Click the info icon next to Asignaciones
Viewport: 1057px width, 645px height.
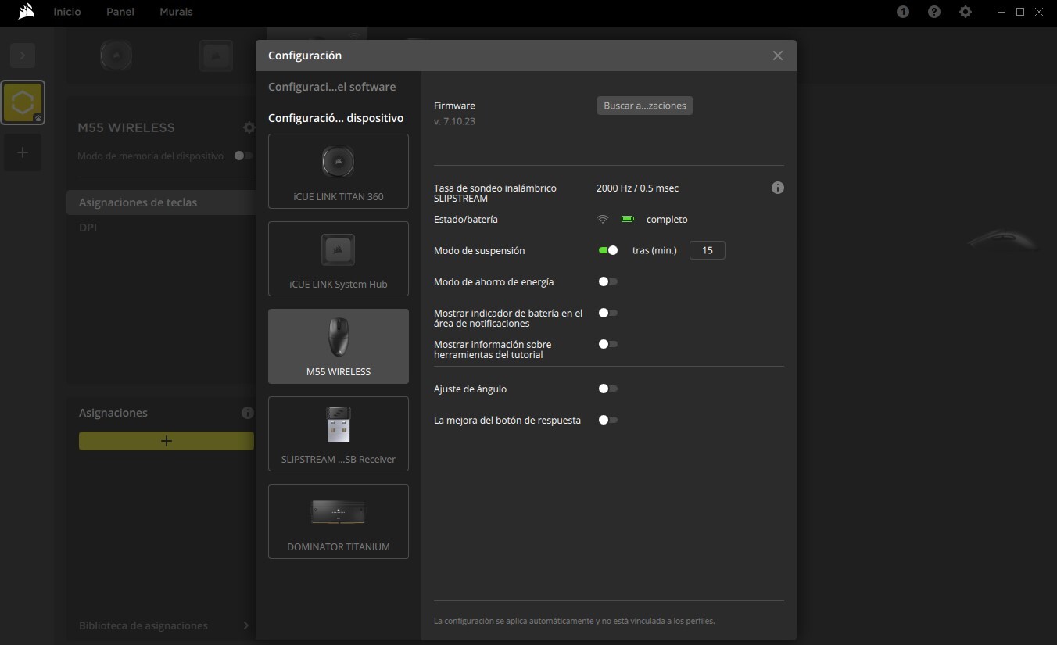pyautogui.click(x=248, y=413)
